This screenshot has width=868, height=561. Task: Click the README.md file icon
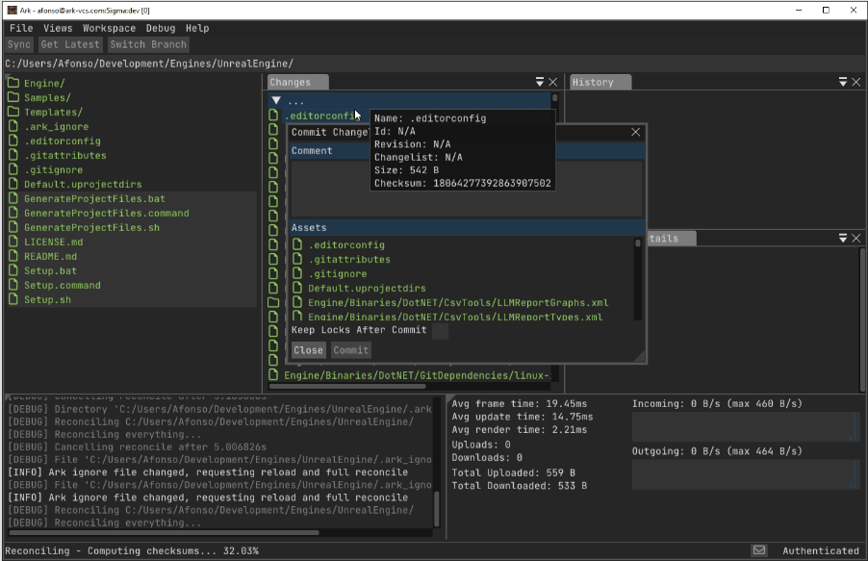[x=13, y=256]
